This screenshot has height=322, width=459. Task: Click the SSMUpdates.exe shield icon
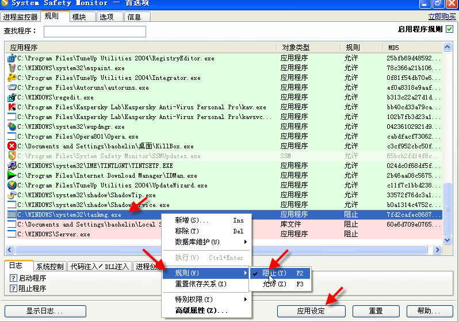click(x=12, y=156)
